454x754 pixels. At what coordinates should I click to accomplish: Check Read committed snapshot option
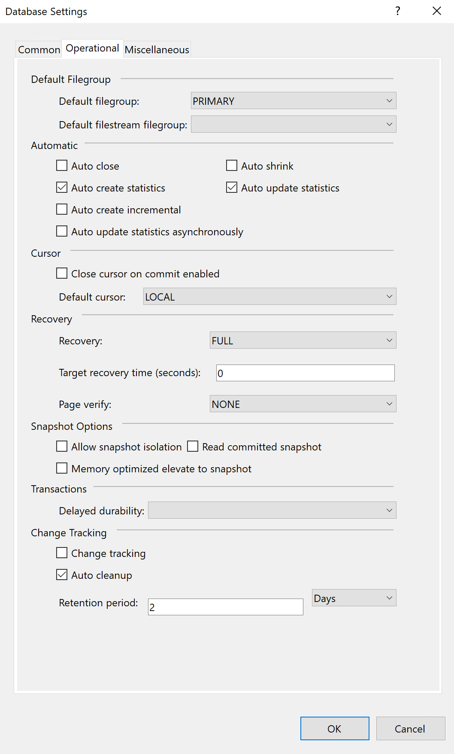[193, 447]
